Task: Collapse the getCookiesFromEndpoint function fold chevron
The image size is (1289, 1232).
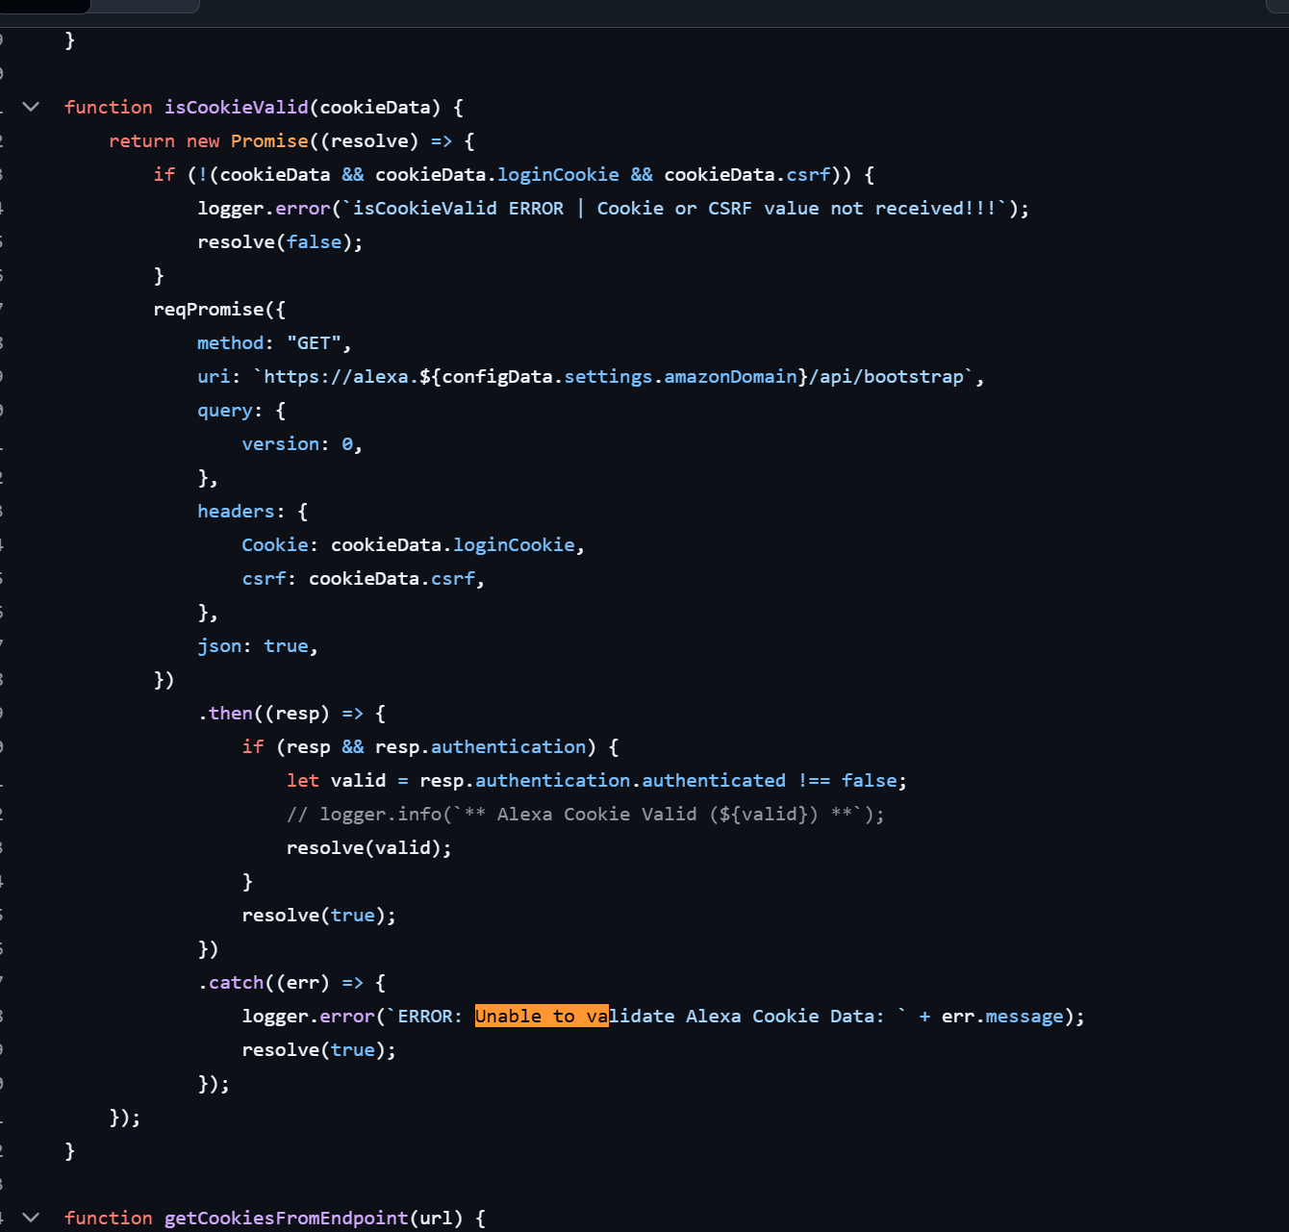Action: [x=31, y=1218]
